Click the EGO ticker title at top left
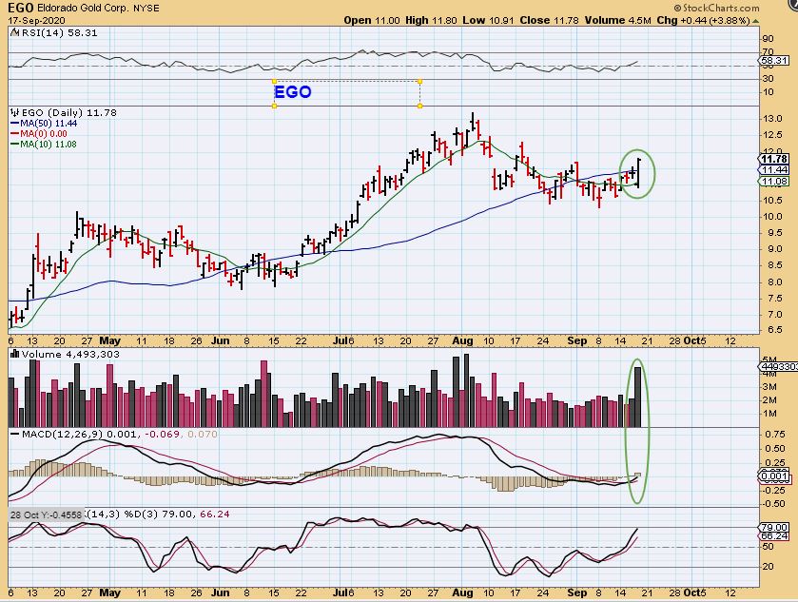 click(x=21, y=8)
